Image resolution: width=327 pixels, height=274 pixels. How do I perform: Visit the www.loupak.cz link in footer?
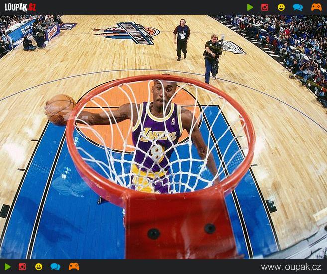point(290,267)
